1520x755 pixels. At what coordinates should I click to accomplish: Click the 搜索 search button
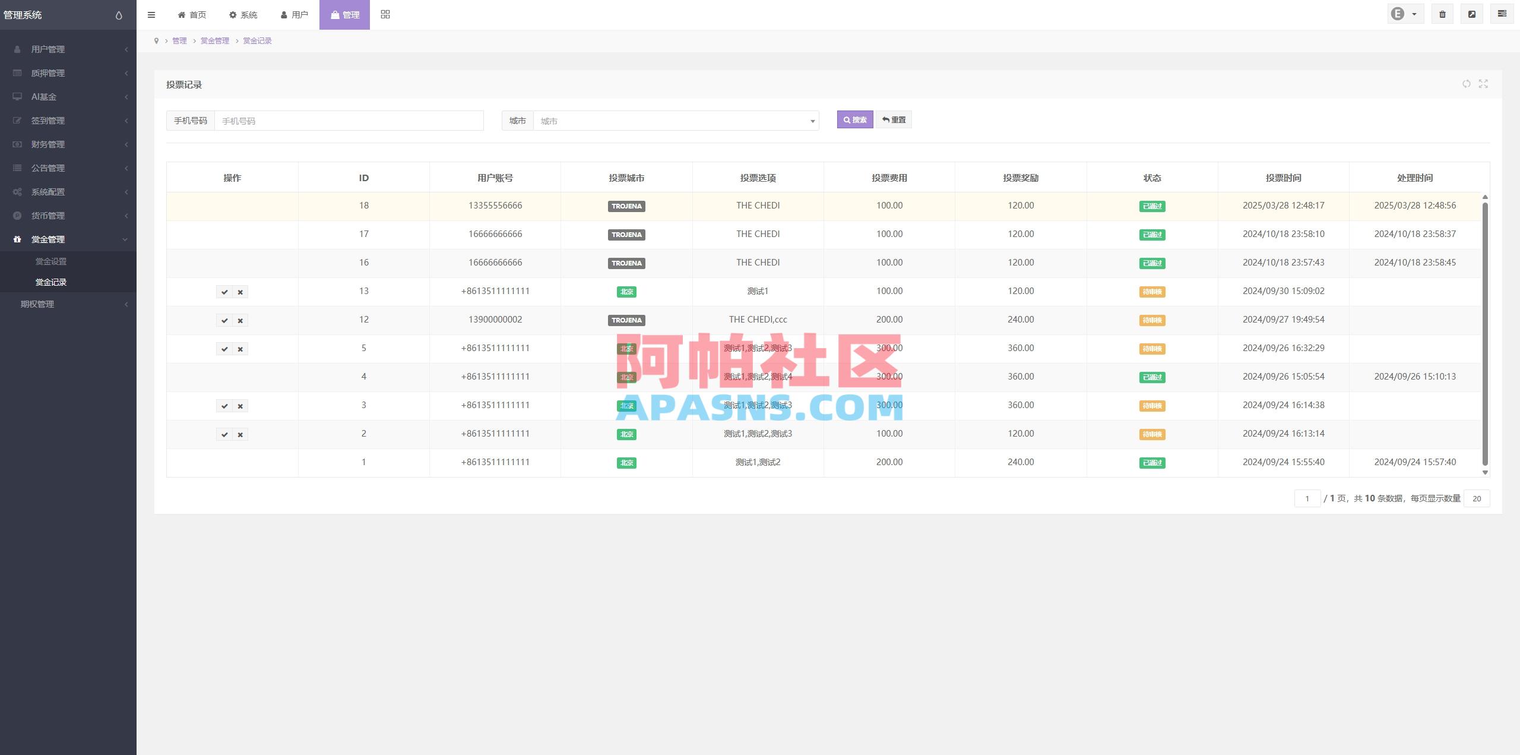click(x=854, y=119)
